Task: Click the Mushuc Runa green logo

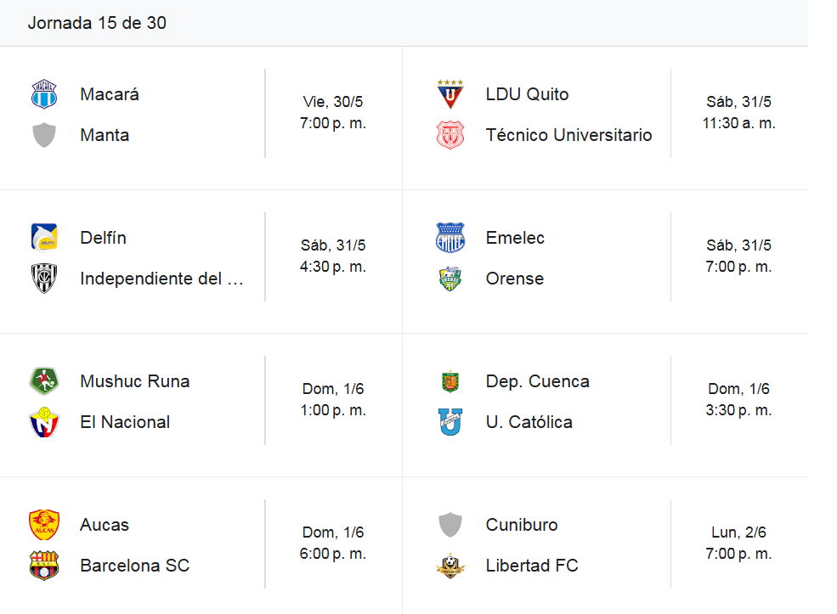Action: [x=44, y=380]
